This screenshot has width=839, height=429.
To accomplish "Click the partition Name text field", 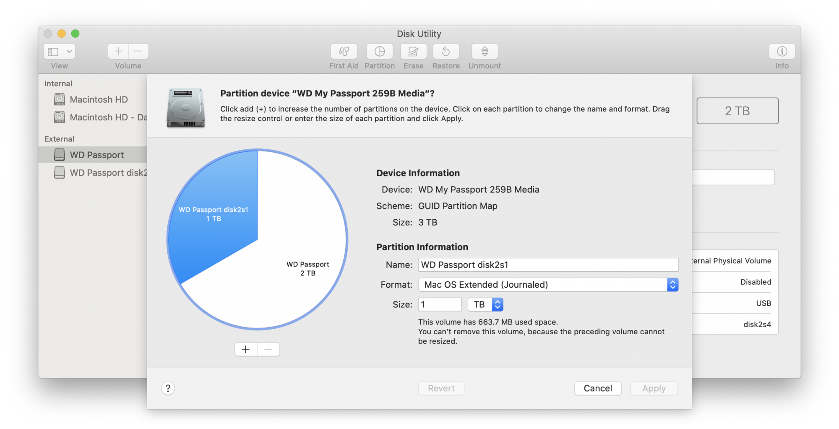I will coord(548,265).
